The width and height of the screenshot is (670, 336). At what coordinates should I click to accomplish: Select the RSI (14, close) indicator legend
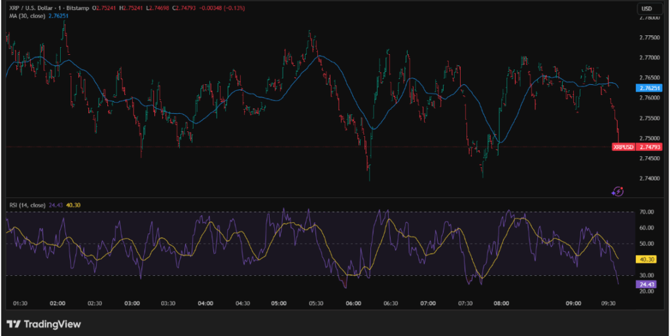(27, 205)
